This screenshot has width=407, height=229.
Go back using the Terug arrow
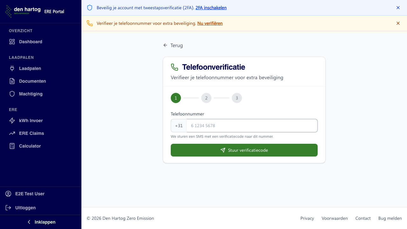[x=165, y=45]
